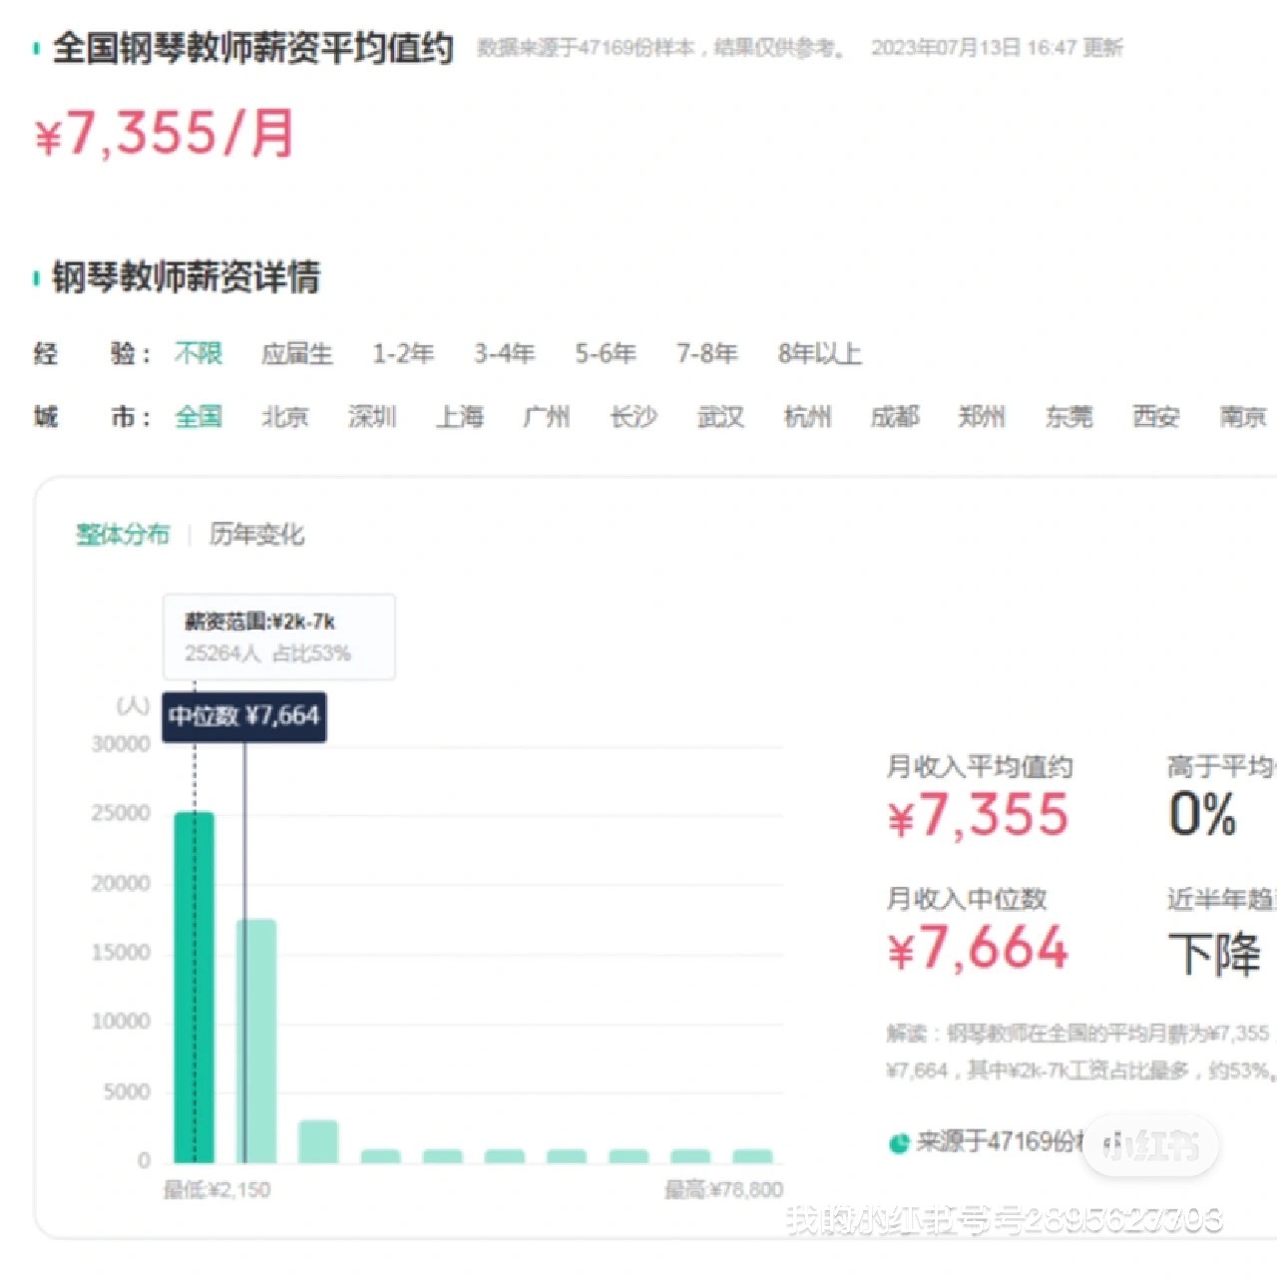Switch to the 整体分布 tab
The height and width of the screenshot is (1277, 1277).
coord(122,535)
